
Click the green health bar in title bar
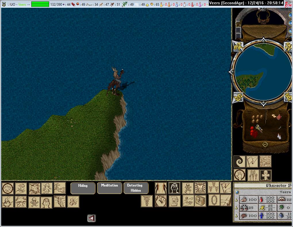(40, 4)
